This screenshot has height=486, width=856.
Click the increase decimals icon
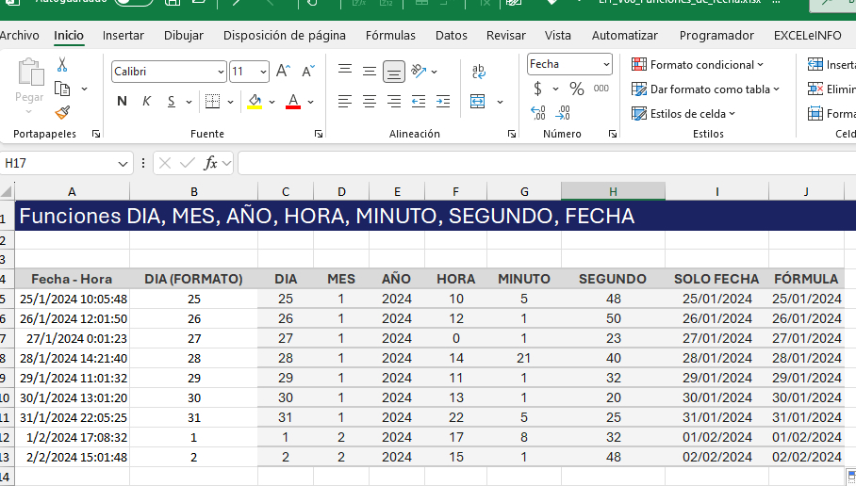tap(538, 113)
